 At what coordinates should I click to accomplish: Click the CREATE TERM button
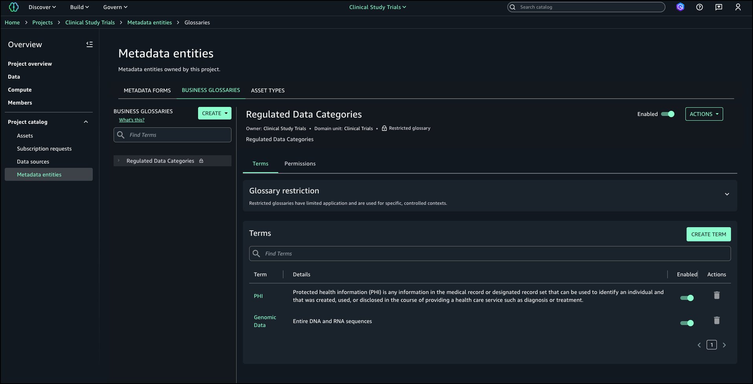click(708, 234)
